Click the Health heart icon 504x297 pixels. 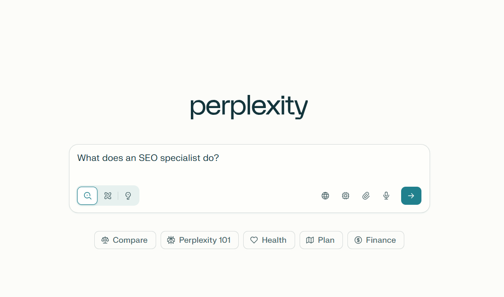(x=254, y=240)
